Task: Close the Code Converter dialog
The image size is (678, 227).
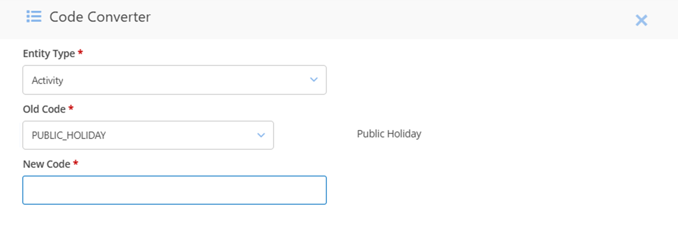Action: click(641, 20)
